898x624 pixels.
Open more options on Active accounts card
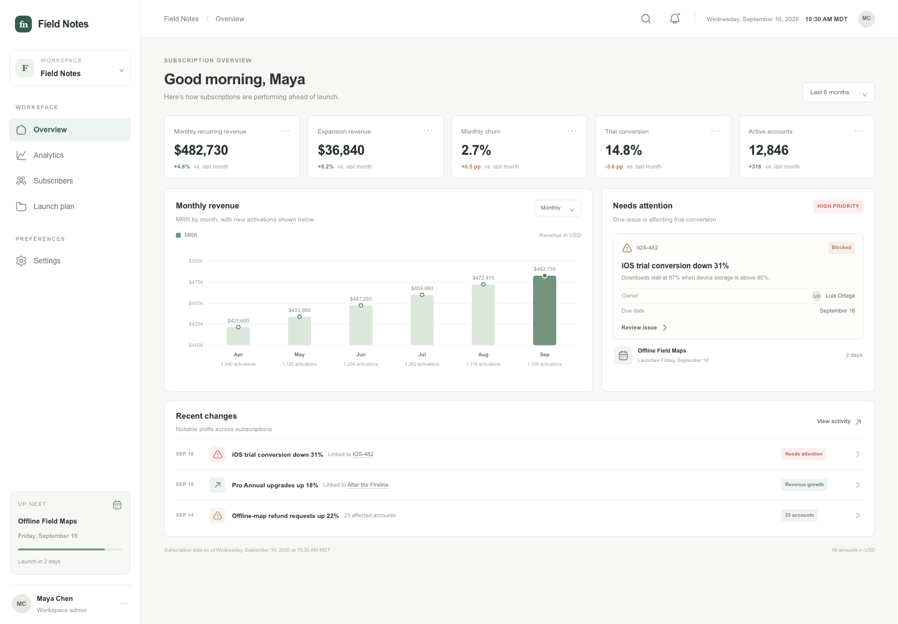pos(859,131)
